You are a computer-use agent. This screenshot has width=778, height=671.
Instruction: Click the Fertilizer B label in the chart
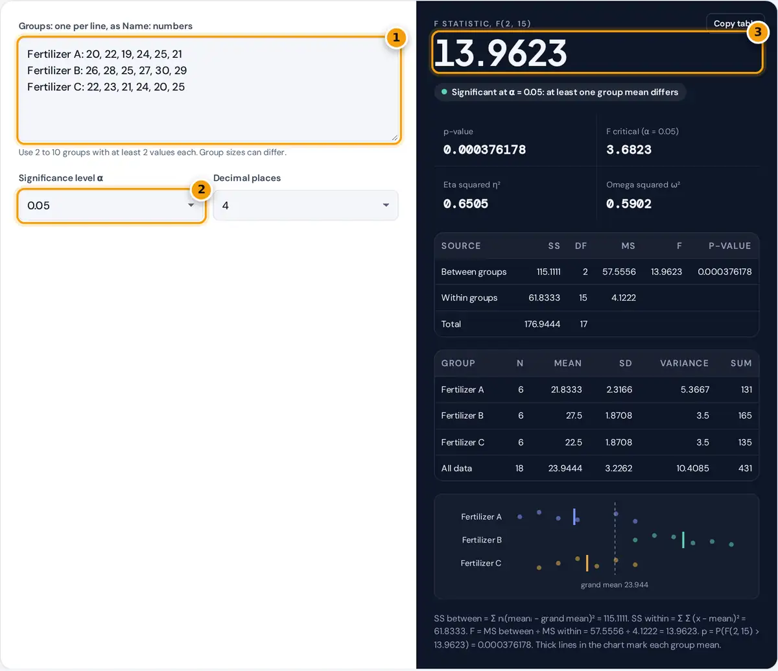tap(482, 539)
